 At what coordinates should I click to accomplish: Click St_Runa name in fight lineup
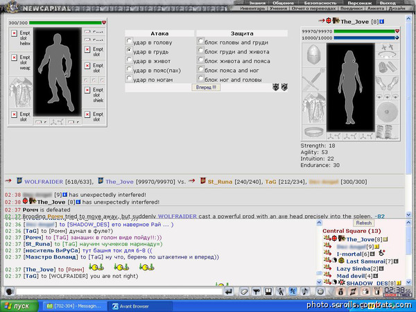pyautogui.click(x=220, y=182)
